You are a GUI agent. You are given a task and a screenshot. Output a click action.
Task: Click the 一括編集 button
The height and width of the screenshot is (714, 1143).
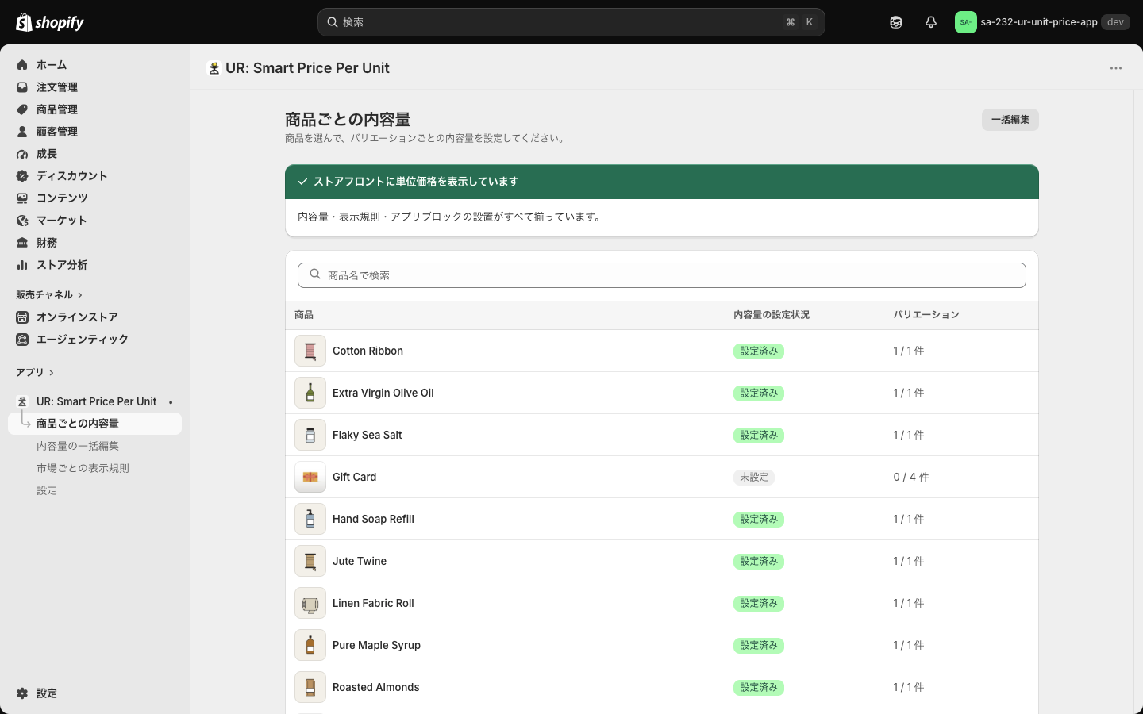pyautogui.click(x=1010, y=120)
